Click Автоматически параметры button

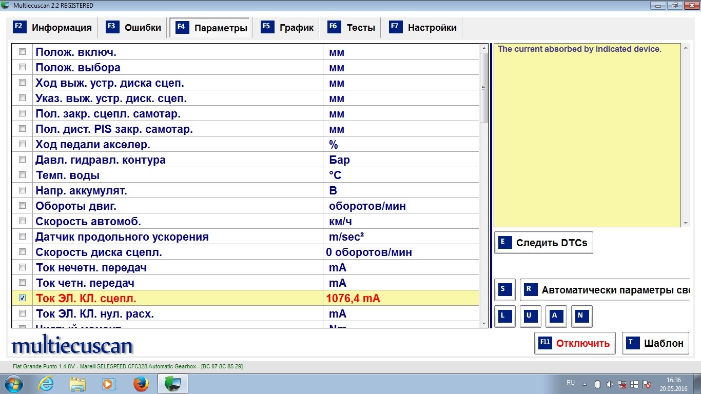click(606, 290)
